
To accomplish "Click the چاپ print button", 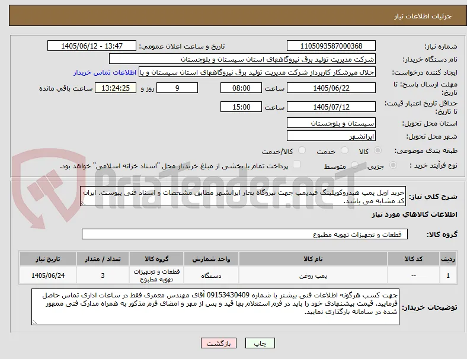I will pos(260,343).
